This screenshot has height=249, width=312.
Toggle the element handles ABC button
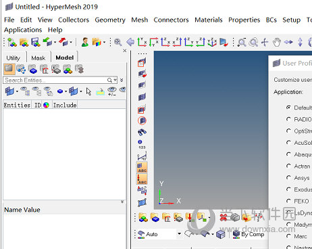pyautogui.click(x=142, y=168)
